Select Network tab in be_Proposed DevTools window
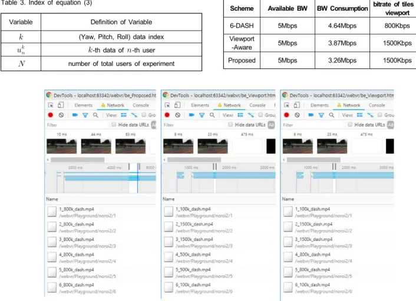Image resolution: width=416 pixels, height=301 pixels. 113,105
